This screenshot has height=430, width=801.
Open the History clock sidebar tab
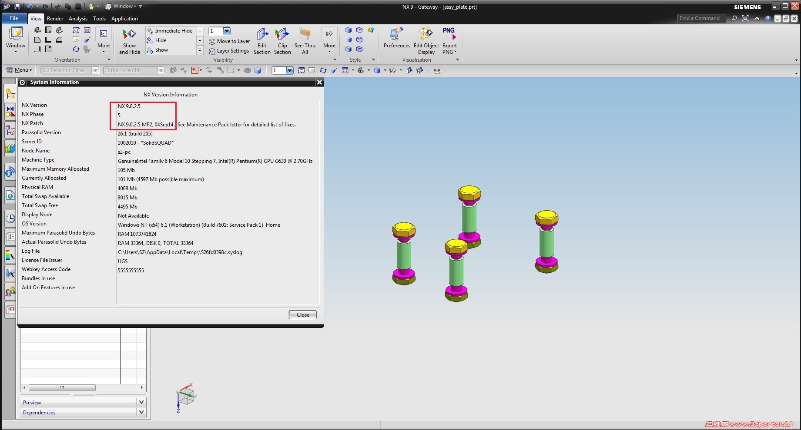10,218
